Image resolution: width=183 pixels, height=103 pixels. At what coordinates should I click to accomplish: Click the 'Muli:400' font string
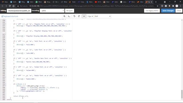coord(30,45)
